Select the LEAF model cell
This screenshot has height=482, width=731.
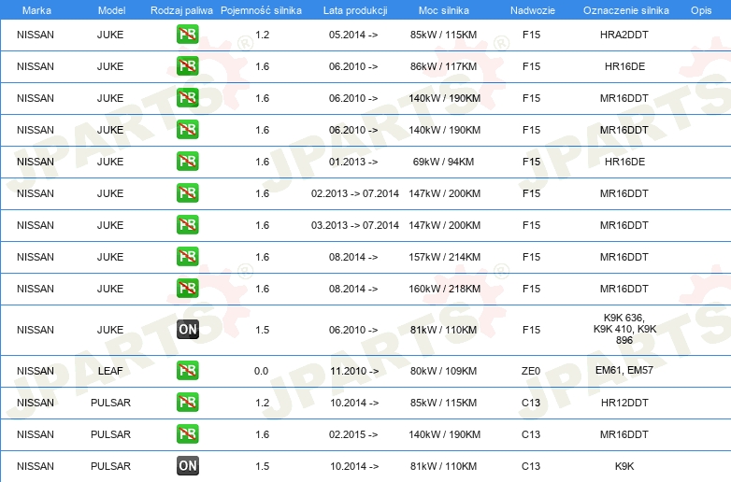[110, 371]
